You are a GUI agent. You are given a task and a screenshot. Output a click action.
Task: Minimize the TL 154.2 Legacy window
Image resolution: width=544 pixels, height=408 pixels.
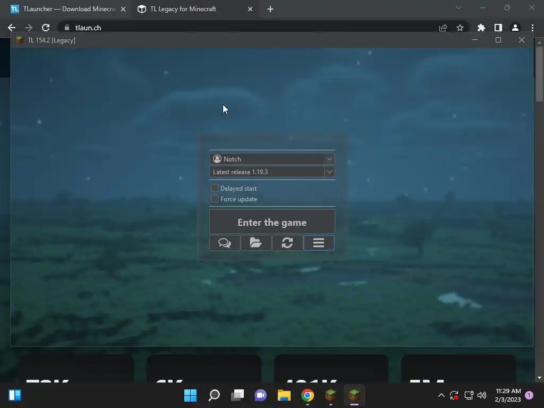[475, 40]
